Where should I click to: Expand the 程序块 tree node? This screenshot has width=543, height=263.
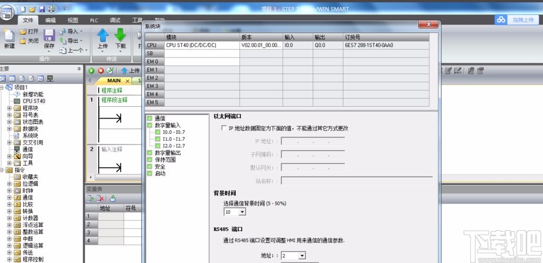click(x=9, y=108)
